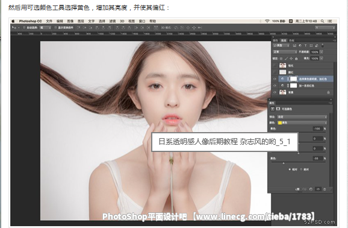Screen dimensions: 348x228
Task: Click the clip-to-layer icon in Properties panel
Action: pos(297,189)
